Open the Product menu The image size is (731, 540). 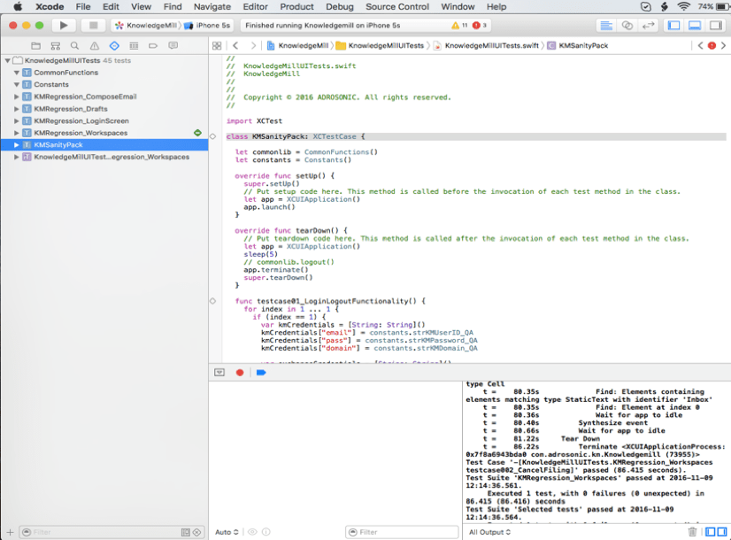(296, 7)
